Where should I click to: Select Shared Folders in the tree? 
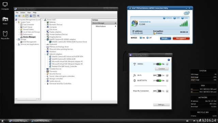tap(28, 29)
